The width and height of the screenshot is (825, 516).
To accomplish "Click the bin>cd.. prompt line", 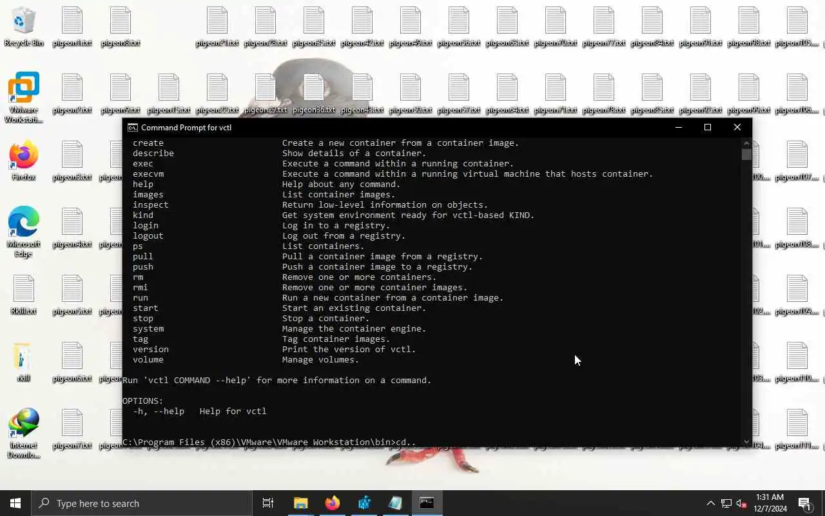I will (x=269, y=442).
